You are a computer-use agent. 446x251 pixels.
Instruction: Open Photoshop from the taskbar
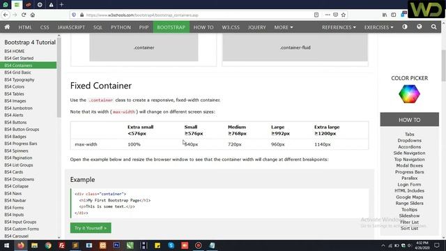116,245
